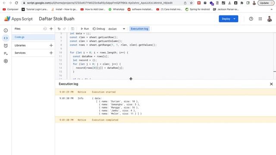Run the selected doGet function
276x155 pixels.
click(x=85, y=29)
